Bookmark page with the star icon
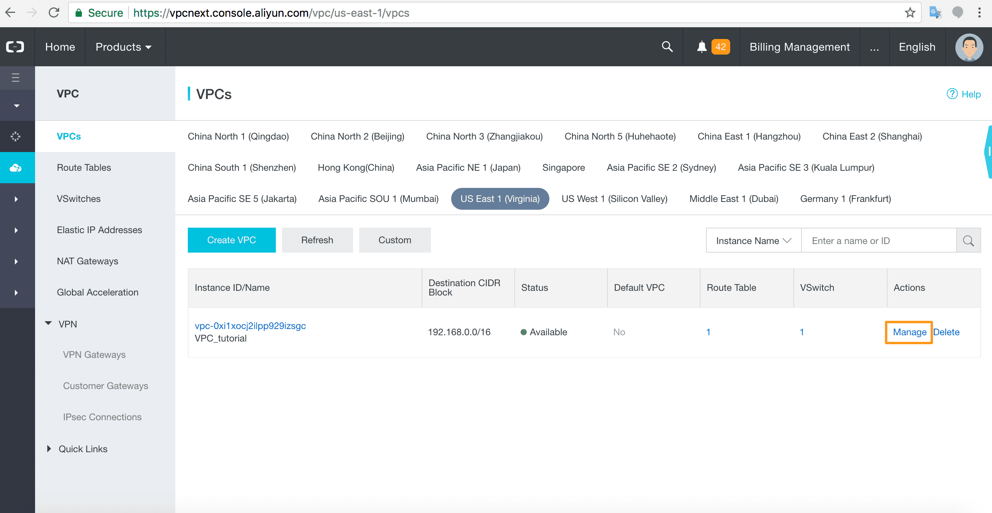This screenshot has width=992, height=513. tap(910, 13)
